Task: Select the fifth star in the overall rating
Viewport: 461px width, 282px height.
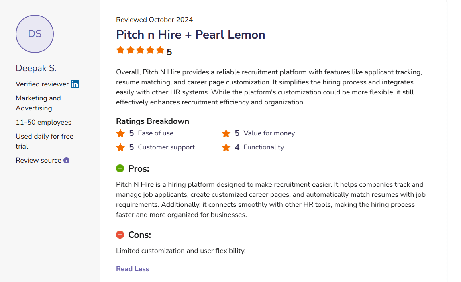Action: (161, 50)
